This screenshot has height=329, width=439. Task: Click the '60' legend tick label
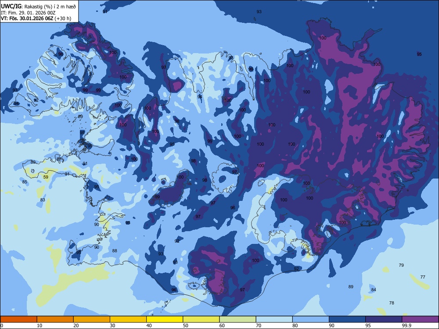[x=222, y=325]
